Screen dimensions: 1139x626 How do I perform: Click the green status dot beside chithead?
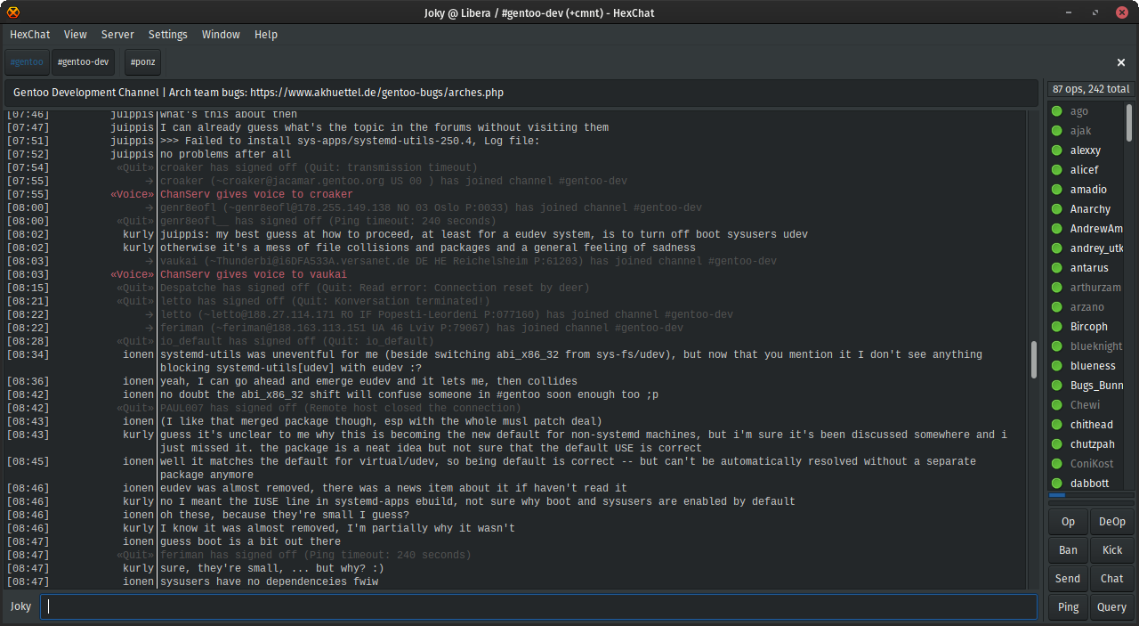pos(1057,425)
